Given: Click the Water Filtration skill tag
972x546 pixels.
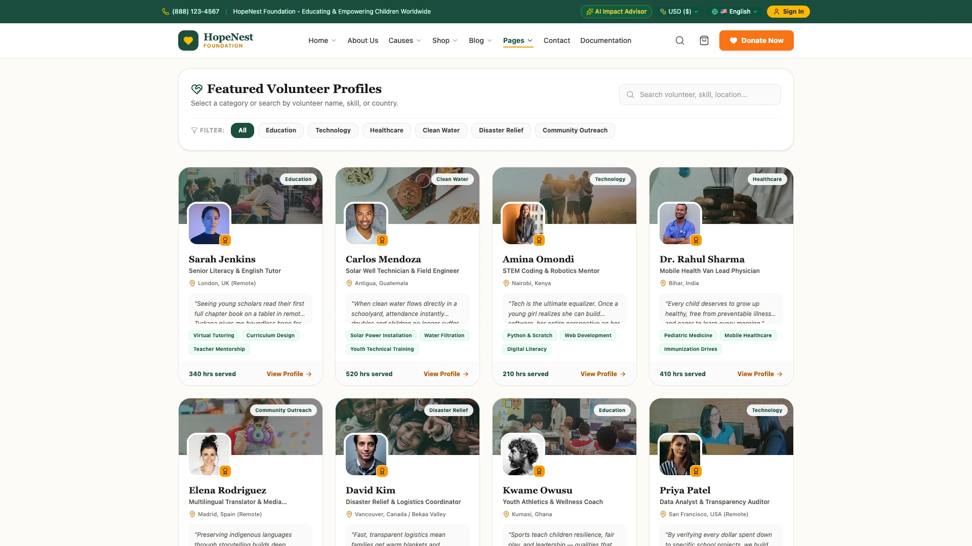Looking at the screenshot, I should [444, 336].
